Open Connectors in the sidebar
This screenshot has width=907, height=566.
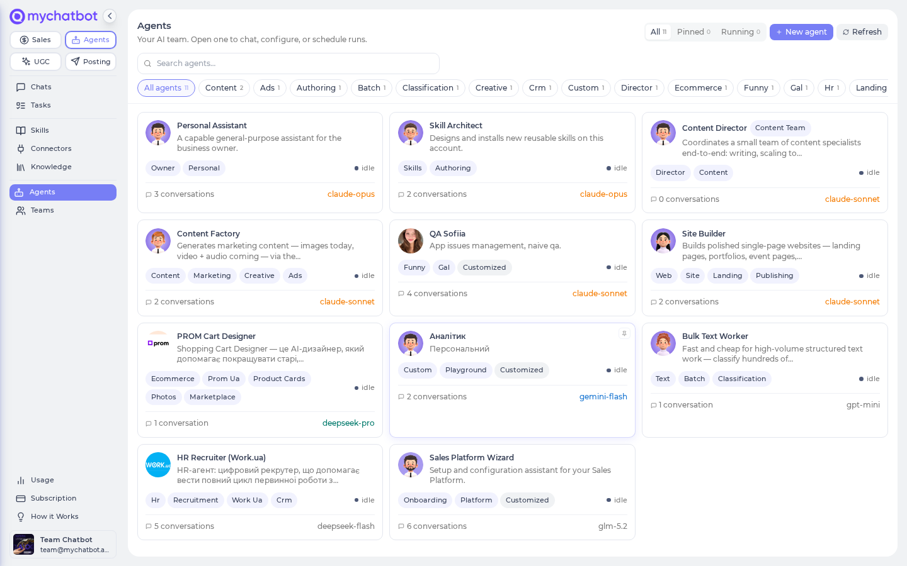[63, 148]
